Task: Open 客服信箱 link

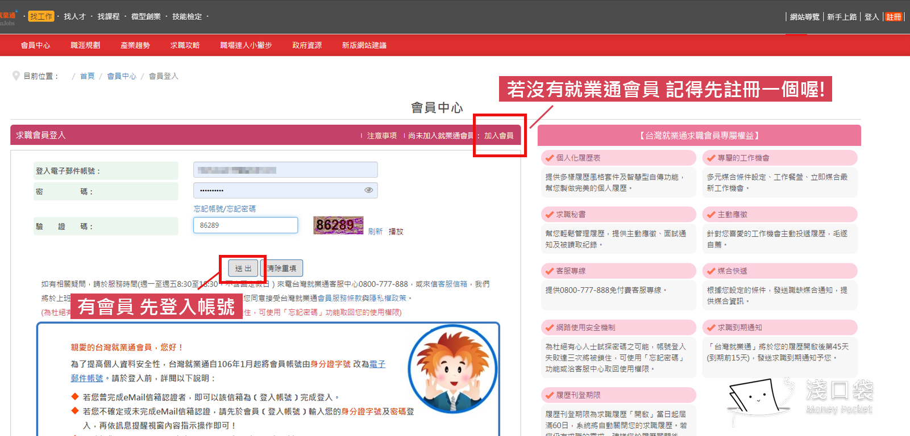Action: [x=452, y=284]
